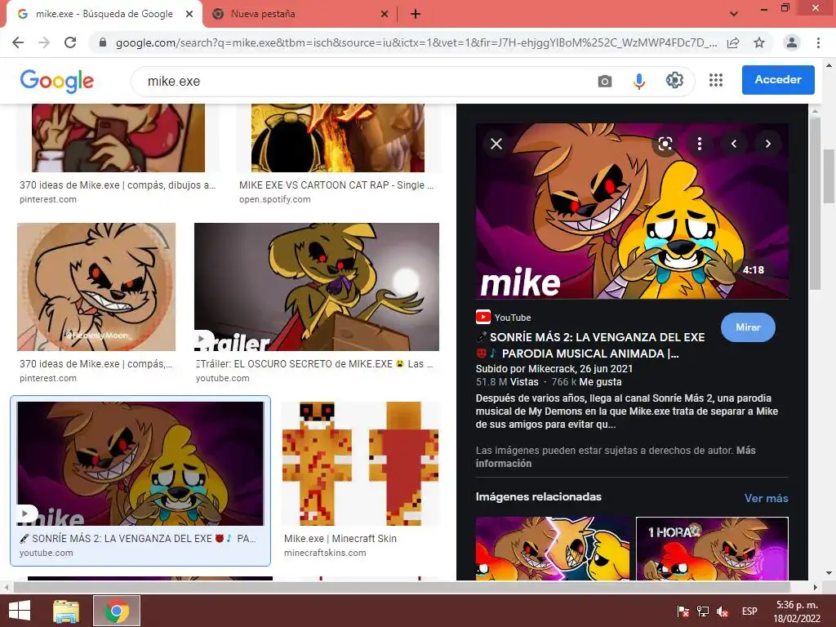Viewport: 836px width, 627px height.
Task: Open the network status tray icon
Action: click(x=703, y=611)
